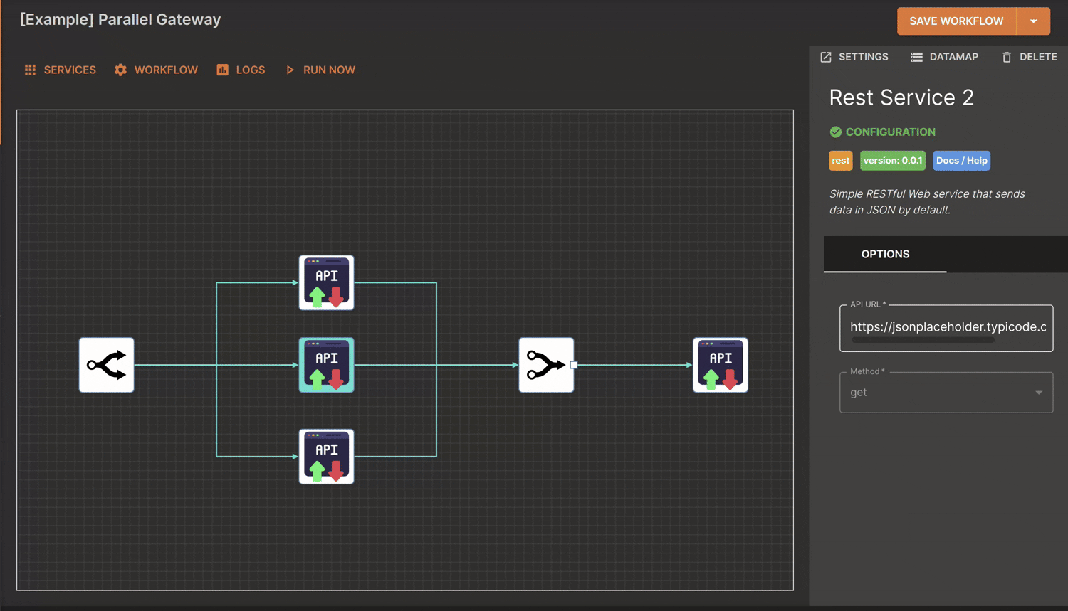
Task: Click the API URL field horizontal scrollbar
Action: [x=923, y=340]
